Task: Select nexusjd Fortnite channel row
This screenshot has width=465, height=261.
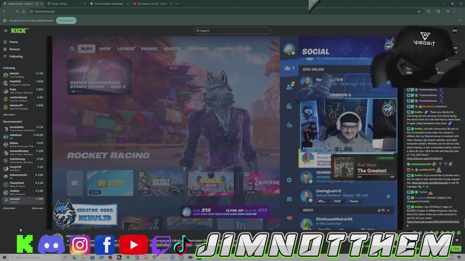Action: (x=23, y=200)
